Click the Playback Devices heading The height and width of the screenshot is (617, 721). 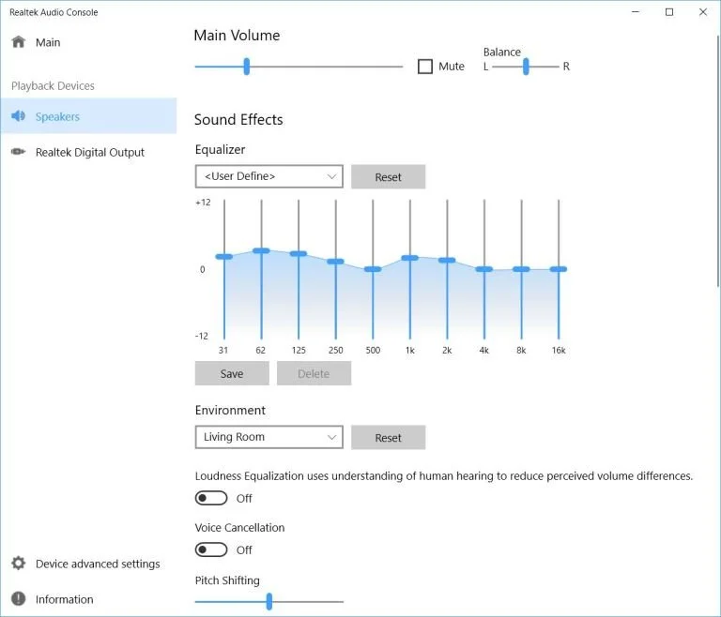coord(53,86)
